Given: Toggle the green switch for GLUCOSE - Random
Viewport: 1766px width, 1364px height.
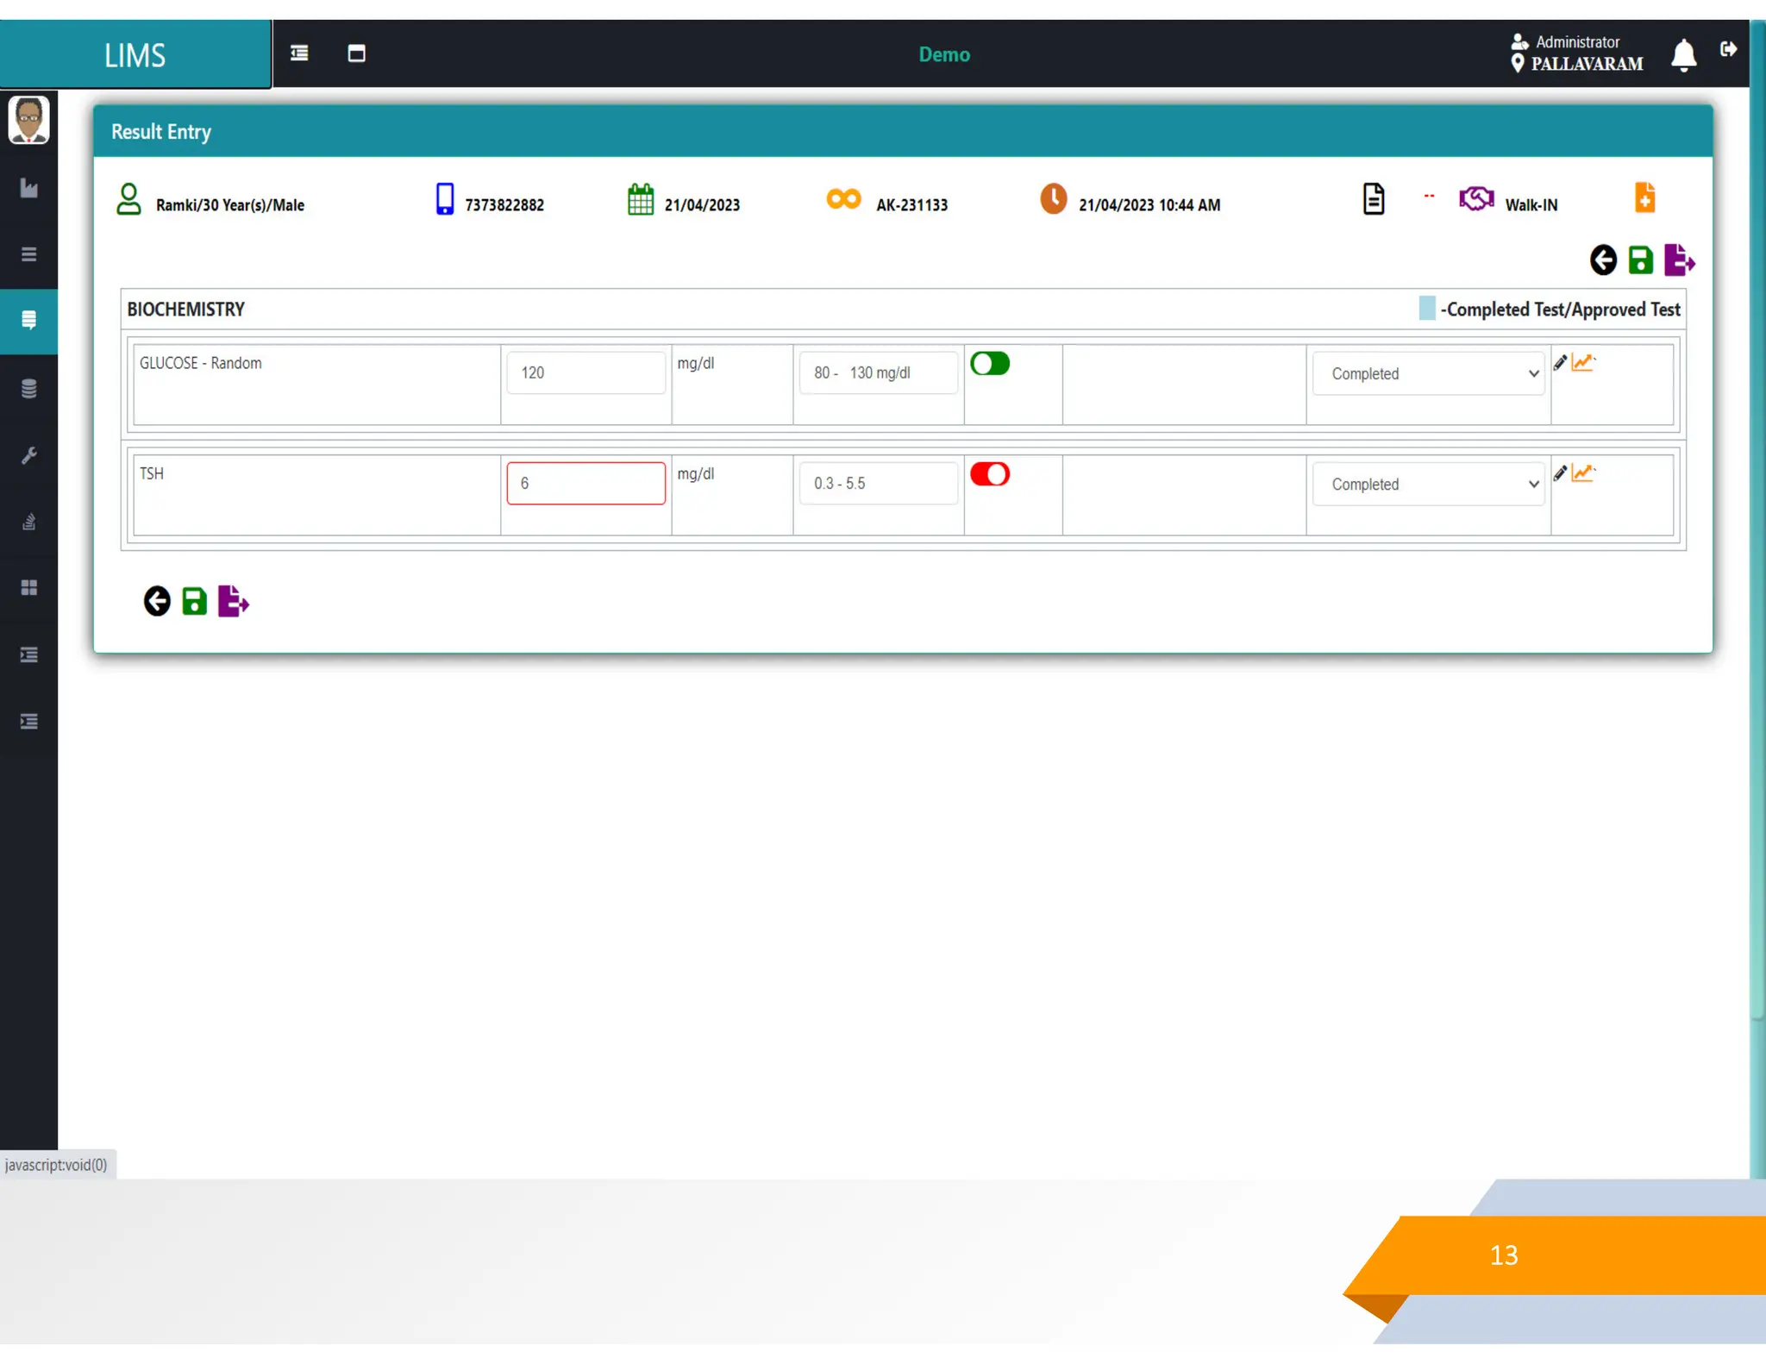Looking at the screenshot, I should tap(989, 364).
